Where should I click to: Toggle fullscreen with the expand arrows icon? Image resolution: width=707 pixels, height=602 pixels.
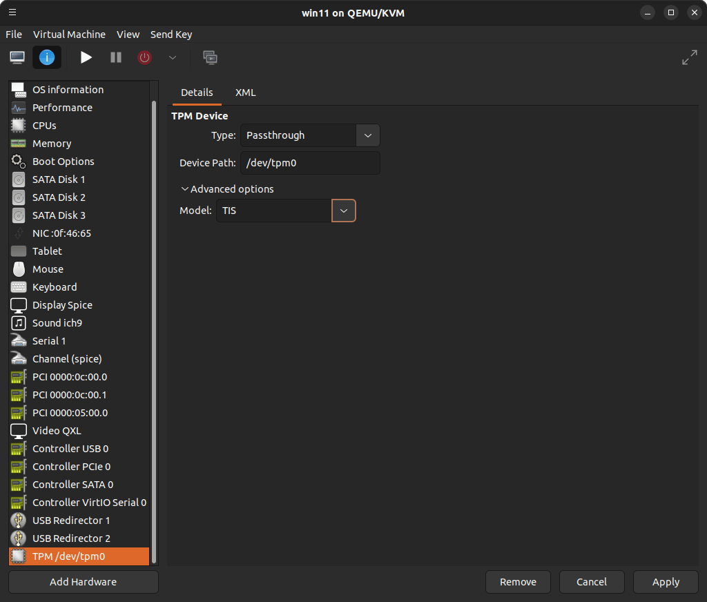[689, 58]
